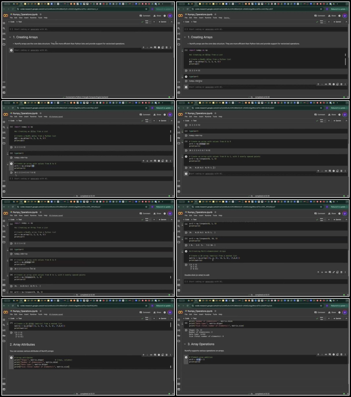Star the notebook in the window showing 'Saving…'
351x397 pixels.
(215, 14)
